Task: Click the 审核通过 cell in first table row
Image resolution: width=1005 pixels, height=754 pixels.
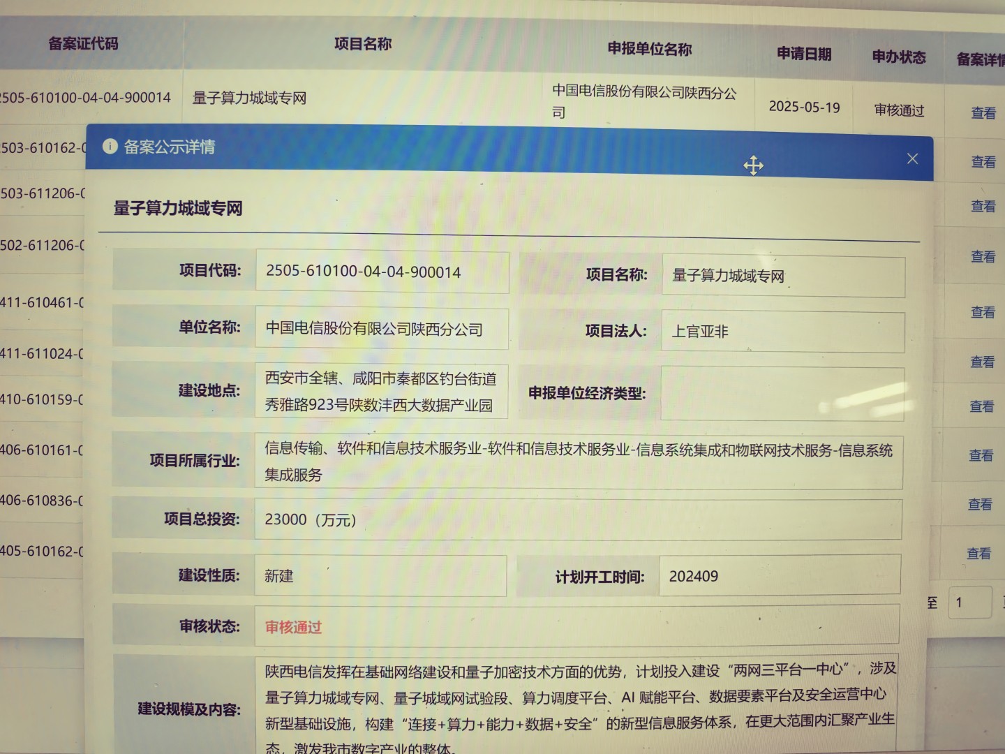Action: pyautogui.click(x=899, y=110)
